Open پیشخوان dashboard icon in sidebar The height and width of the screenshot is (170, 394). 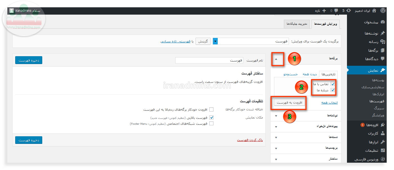pyautogui.click(x=382, y=22)
